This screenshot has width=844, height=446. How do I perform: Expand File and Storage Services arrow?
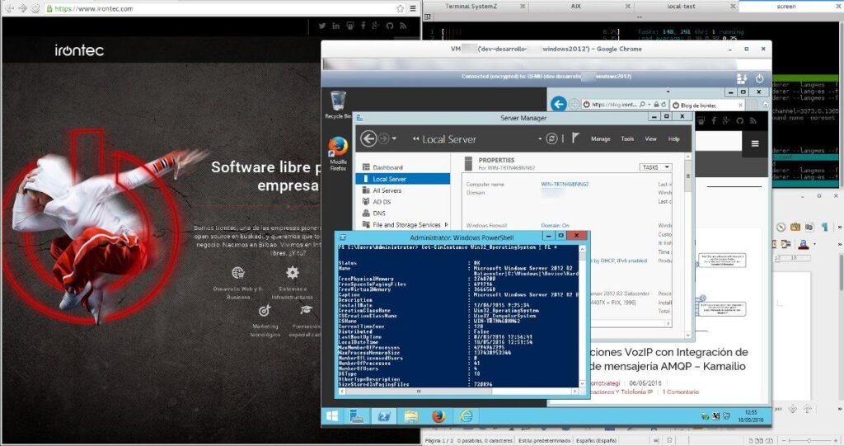(x=446, y=224)
